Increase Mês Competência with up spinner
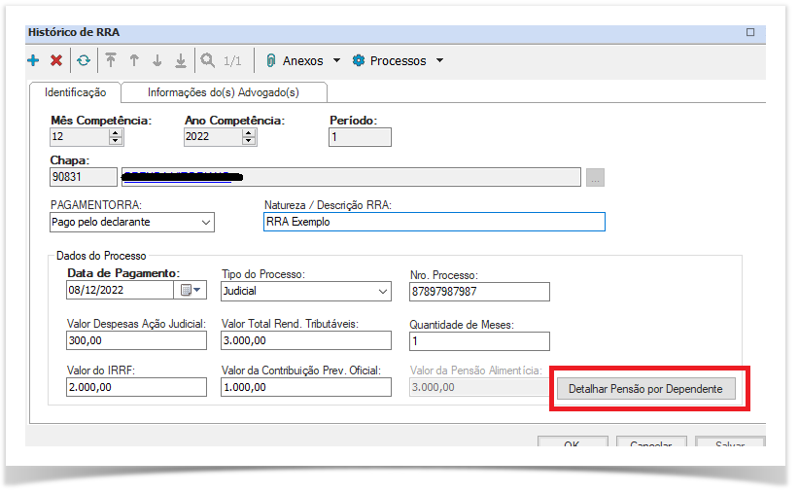 (x=116, y=133)
